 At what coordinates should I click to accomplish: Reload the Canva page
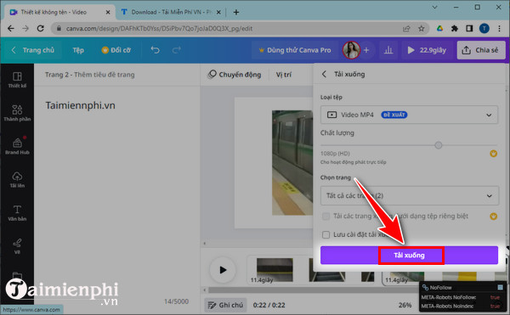[40, 29]
